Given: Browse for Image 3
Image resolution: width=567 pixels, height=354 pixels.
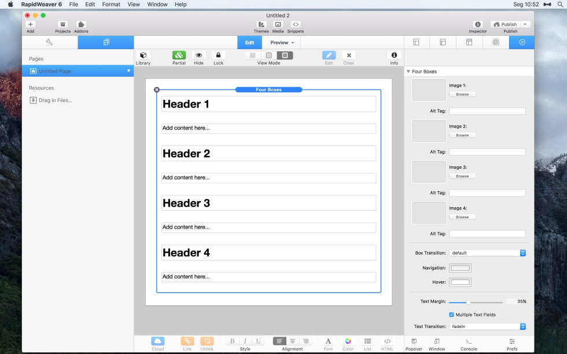Looking at the screenshot, I should pyautogui.click(x=462, y=176).
